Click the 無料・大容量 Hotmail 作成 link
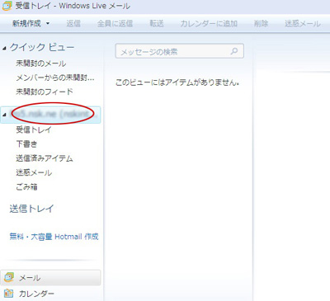The height and width of the screenshot is (301, 330). (54, 237)
